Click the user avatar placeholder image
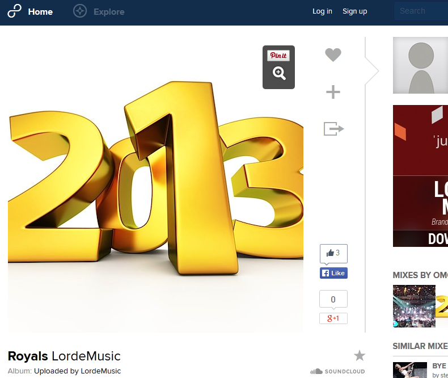This screenshot has height=378, width=448. pyautogui.click(x=420, y=65)
